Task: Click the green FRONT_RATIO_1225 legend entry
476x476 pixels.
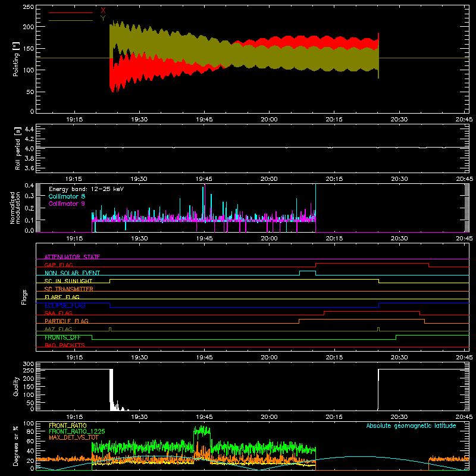Action: (x=77, y=431)
